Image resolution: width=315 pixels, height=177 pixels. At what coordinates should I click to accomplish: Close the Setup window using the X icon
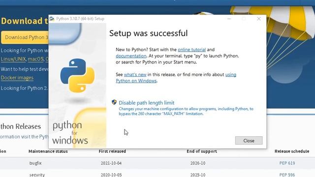pos(259,19)
